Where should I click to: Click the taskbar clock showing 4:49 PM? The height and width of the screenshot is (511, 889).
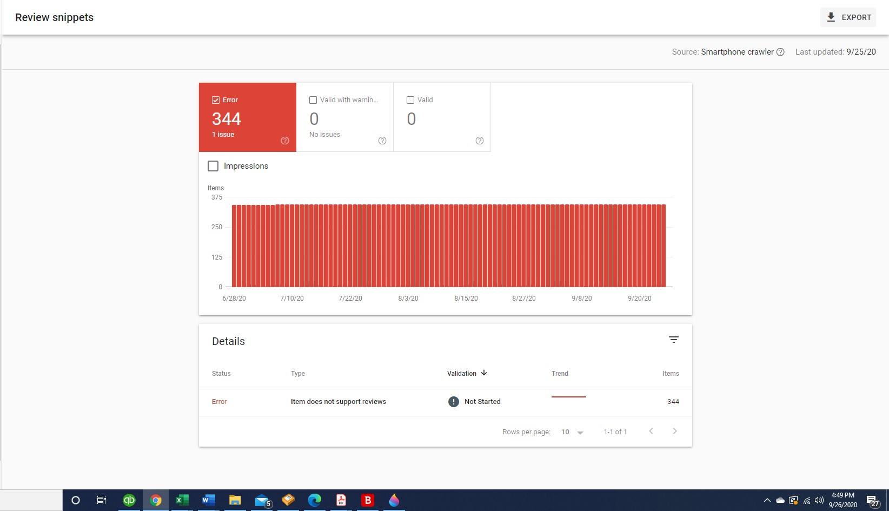click(x=843, y=500)
